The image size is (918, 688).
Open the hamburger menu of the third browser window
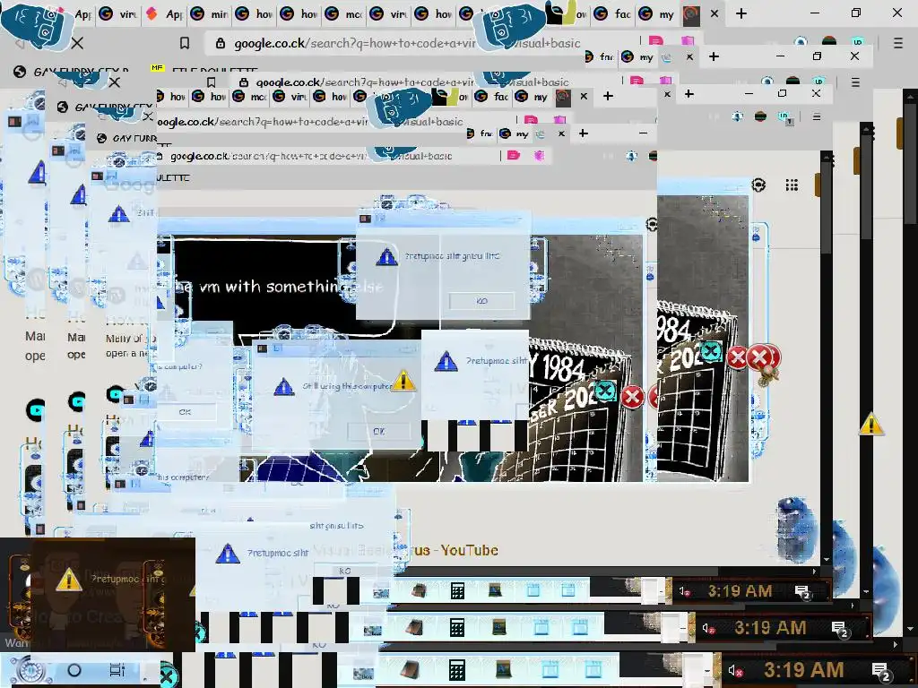(x=816, y=117)
